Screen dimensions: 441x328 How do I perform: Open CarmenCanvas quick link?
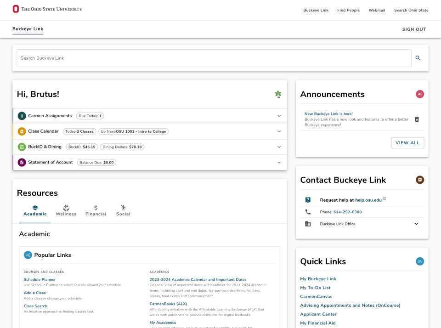click(x=316, y=296)
